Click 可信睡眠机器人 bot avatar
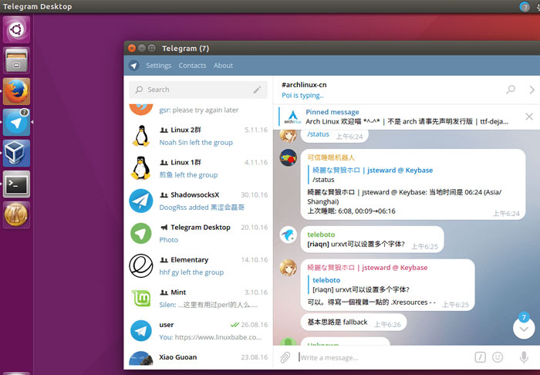This screenshot has width=540, height=375. (x=288, y=158)
